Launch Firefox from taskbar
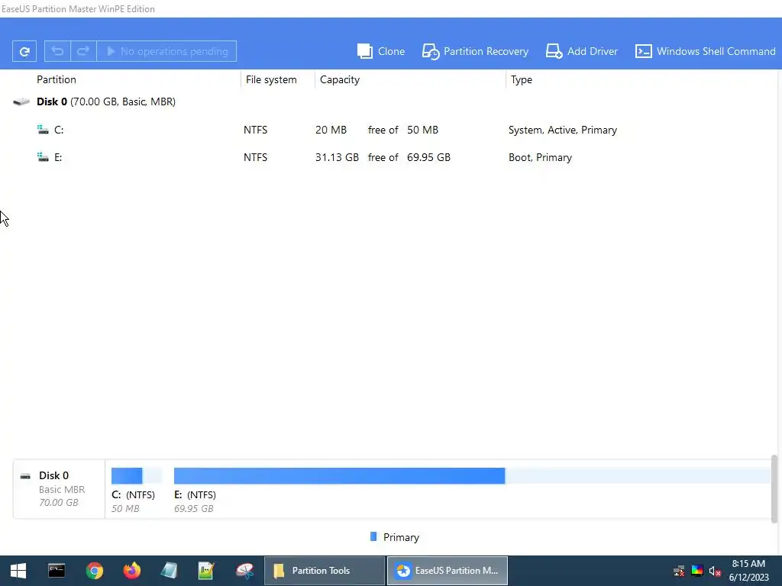Image resolution: width=782 pixels, height=586 pixels. coord(131,571)
